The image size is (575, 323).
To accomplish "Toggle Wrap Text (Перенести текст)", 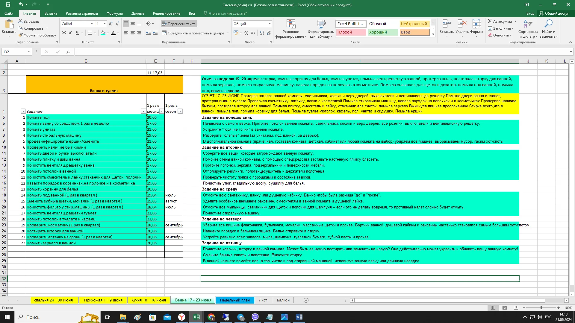I will click(178, 24).
